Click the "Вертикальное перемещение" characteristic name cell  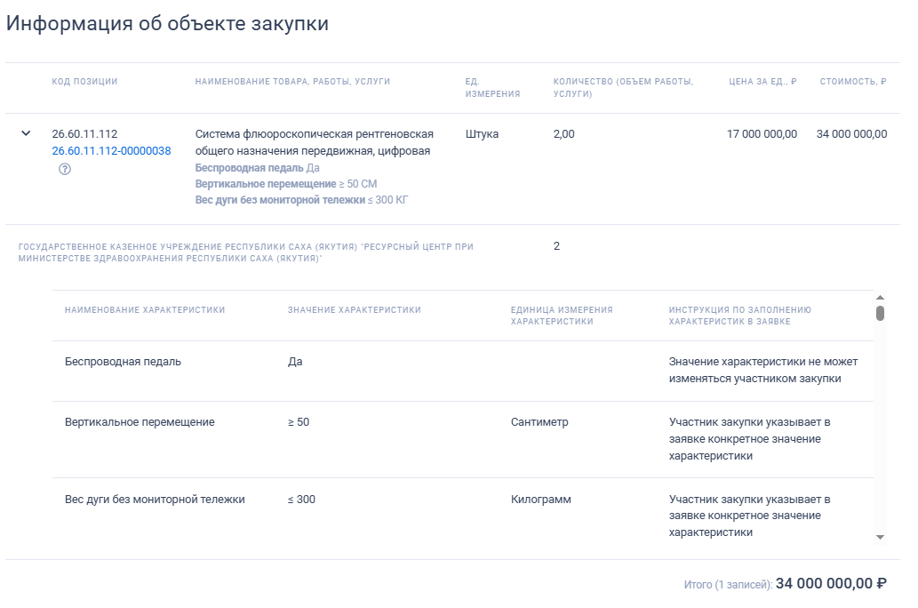point(140,421)
